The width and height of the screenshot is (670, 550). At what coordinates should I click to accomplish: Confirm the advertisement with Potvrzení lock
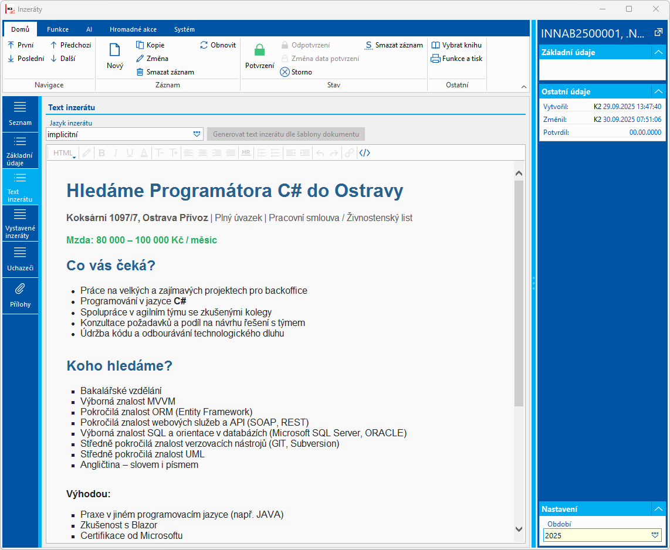(x=259, y=56)
